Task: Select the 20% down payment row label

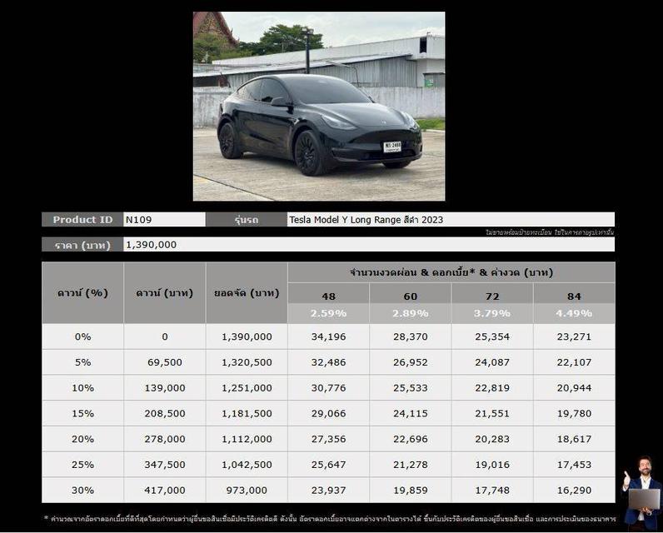Action: coord(83,439)
